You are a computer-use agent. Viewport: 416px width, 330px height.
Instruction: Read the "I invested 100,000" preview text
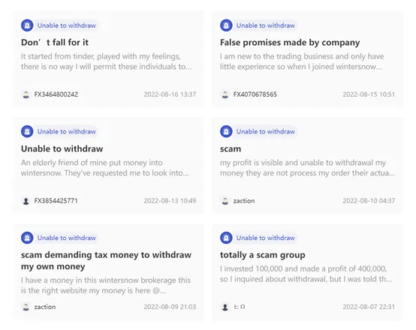pos(306,274)
